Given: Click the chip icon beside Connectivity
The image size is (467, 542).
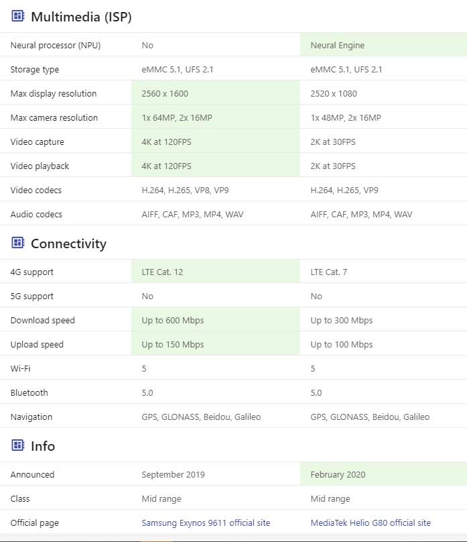Looking at the screenshot, I should [x=18, y=243].
